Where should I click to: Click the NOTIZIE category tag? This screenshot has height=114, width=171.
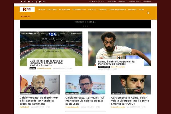click(x=33, y=68)
